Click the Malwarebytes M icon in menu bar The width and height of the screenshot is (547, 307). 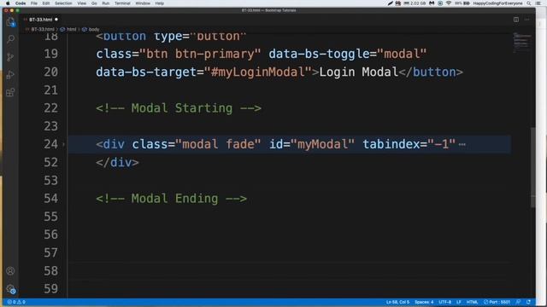[x=432, y=3]
